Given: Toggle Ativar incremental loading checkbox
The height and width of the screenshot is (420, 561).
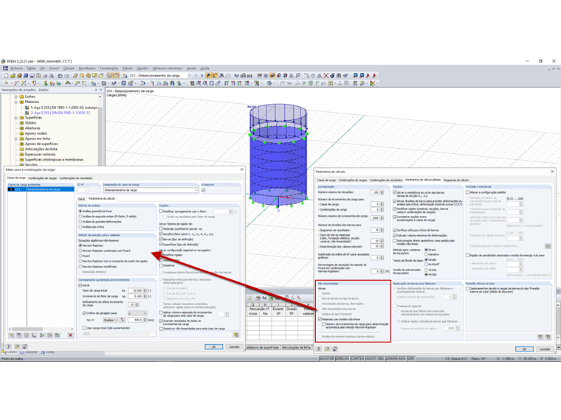Looking at the screenshot, I should point(80,285).
